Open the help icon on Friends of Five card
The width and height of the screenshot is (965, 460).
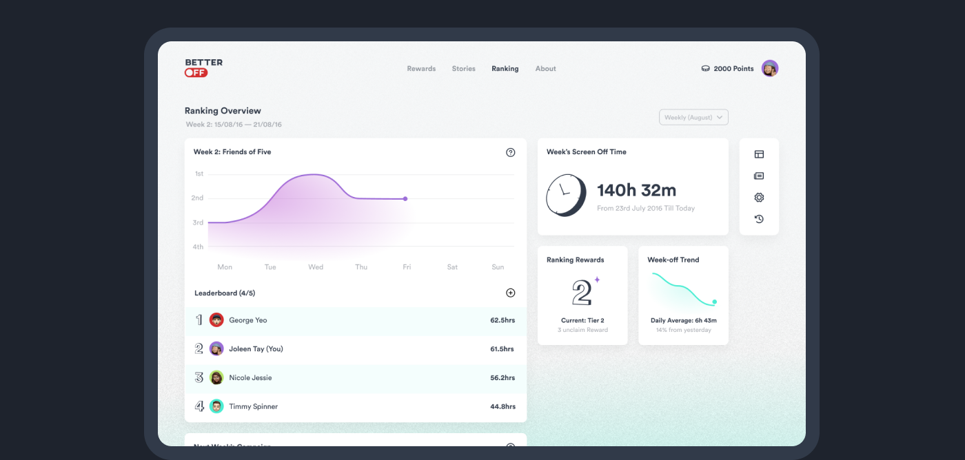click(x=511, y=152)
